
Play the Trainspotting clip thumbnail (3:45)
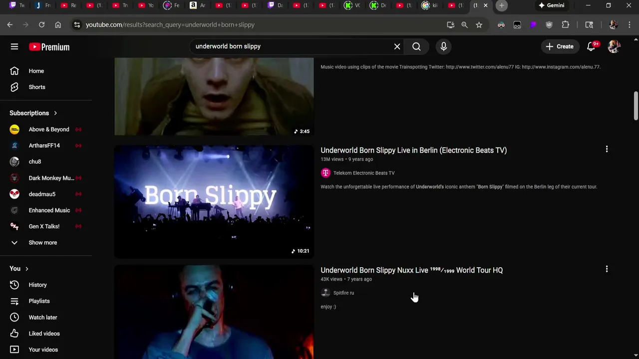[214, 96]
